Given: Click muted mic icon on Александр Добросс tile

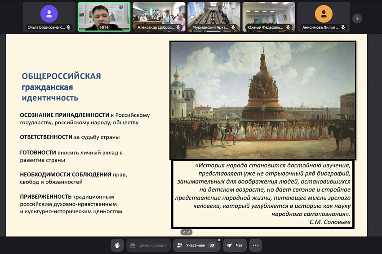Looking at the screenshot, I should [x=178, y=27].
